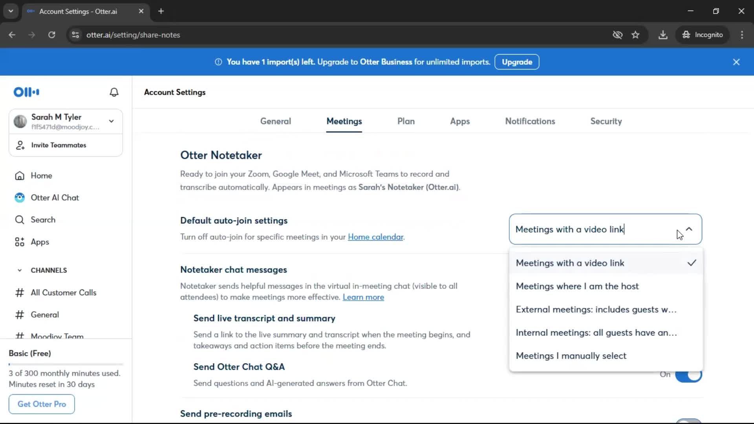Click the Upgrade button in banner
Viewport: 754px width, 424px height.
517,62
